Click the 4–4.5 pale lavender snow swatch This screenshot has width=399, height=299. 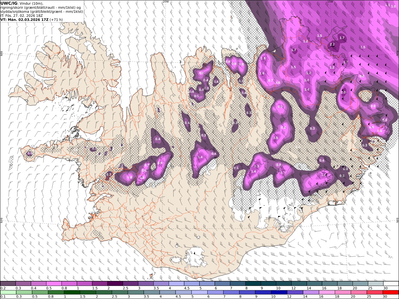coord(176,284)
